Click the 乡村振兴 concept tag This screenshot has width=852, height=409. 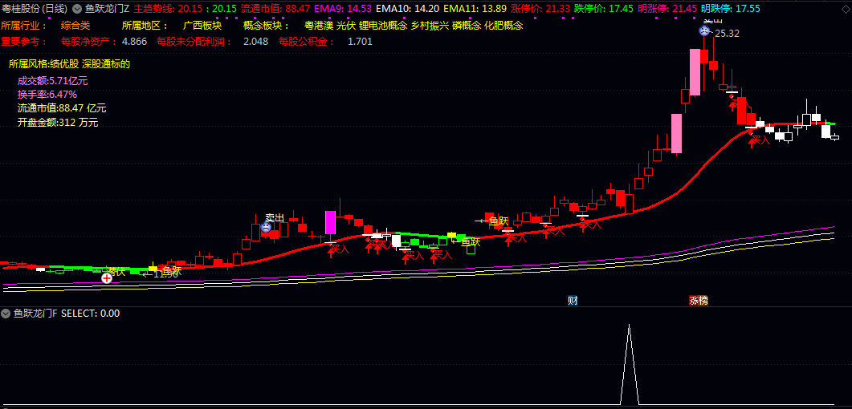pos(430,26)
